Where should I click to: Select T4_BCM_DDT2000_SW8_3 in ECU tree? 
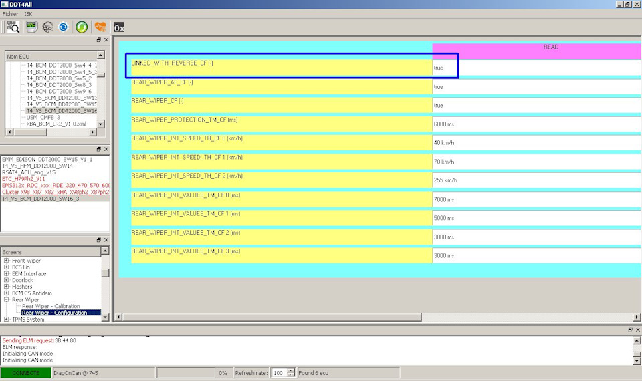[x=59, y=84]
